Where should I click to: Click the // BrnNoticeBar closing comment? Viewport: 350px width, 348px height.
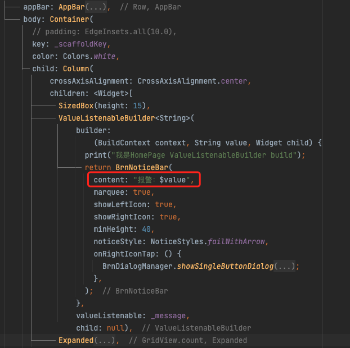(x=135, y=291)
